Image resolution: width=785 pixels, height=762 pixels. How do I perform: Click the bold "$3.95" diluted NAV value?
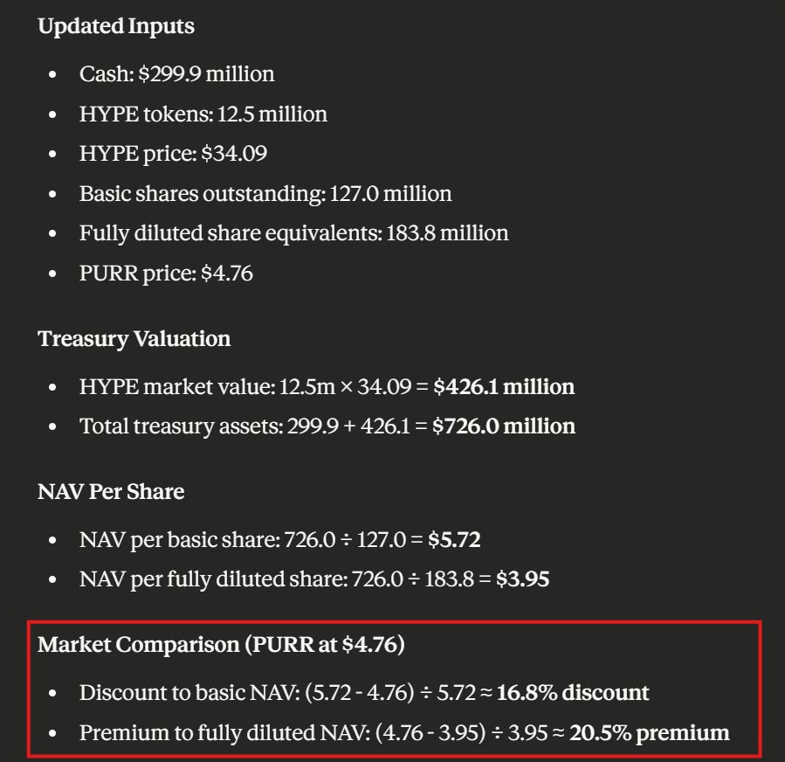pyautogui.click(x=522, y=579)
